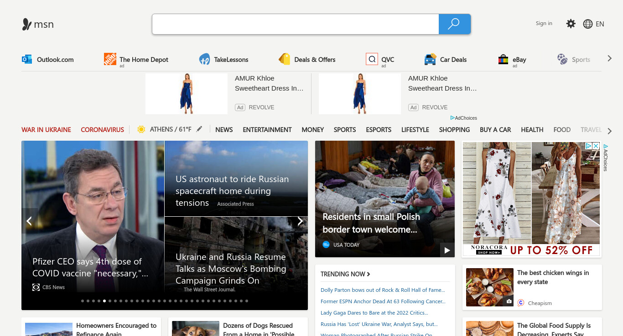The width and height of the screenshot is (623, 336).
Task: Open best chicken wings article
Action: pos(553,277)
